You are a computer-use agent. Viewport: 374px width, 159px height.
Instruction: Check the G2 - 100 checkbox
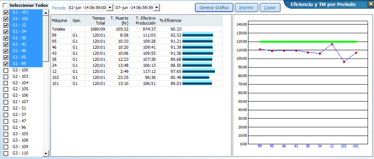[6, 70]
